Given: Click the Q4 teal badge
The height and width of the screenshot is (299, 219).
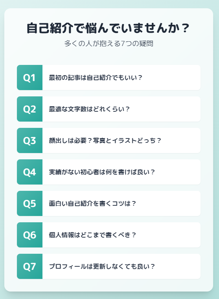Looking at the screenshot, I should tap(29, 172).
